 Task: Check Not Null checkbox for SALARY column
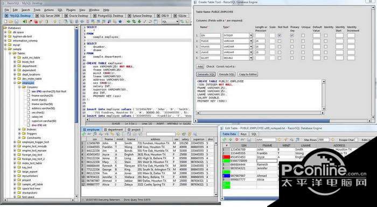pyautogui.click(x=280, y=58)
